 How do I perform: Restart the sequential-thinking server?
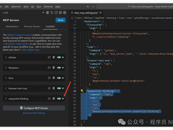click(x=49, y=99)
